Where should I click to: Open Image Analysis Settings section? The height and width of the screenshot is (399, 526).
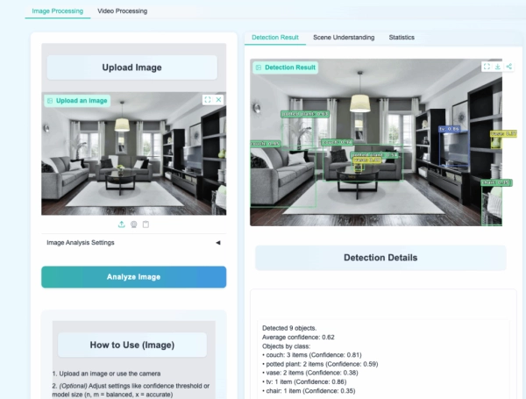pyautogui.click(x=81, y=243)
